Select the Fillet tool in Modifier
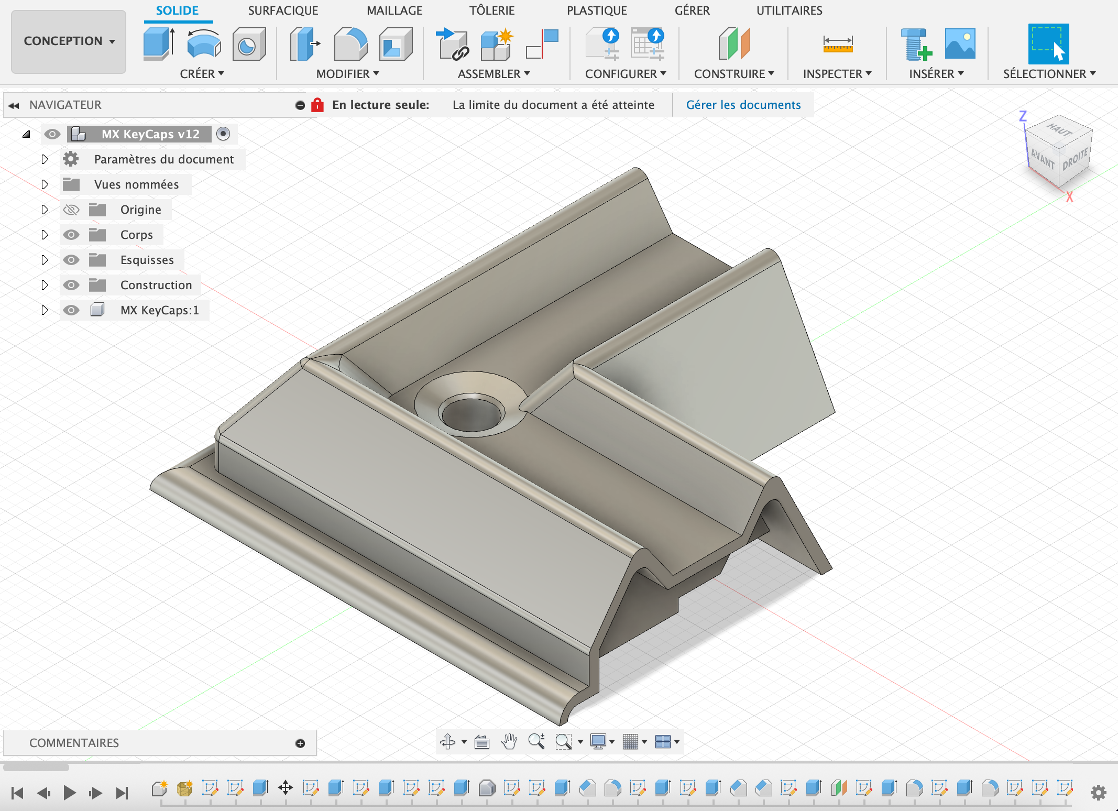The image size is (1118, 811). [350, 44]
